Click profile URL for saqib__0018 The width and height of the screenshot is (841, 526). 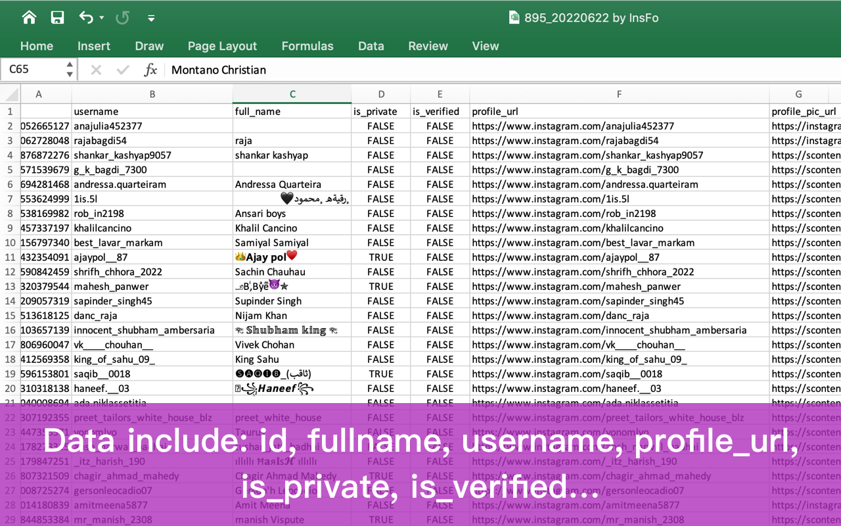click(619, 374)
